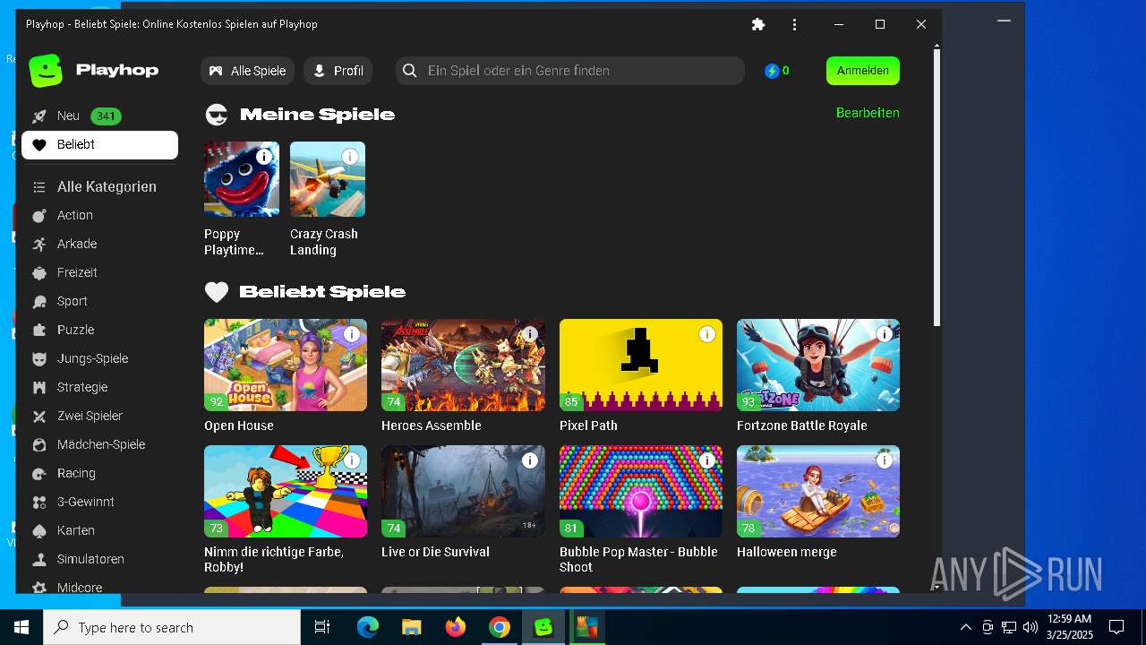Open Halloween merge game thumbnail
Screen dimensions: 1146x645
818,492
